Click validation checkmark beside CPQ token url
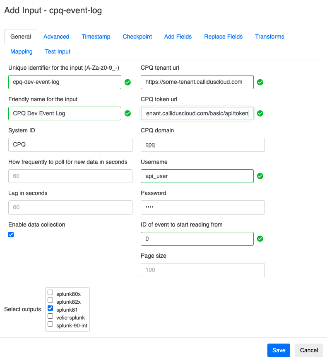The height and width of the screenshot is (361, 327). pos(260,113)
